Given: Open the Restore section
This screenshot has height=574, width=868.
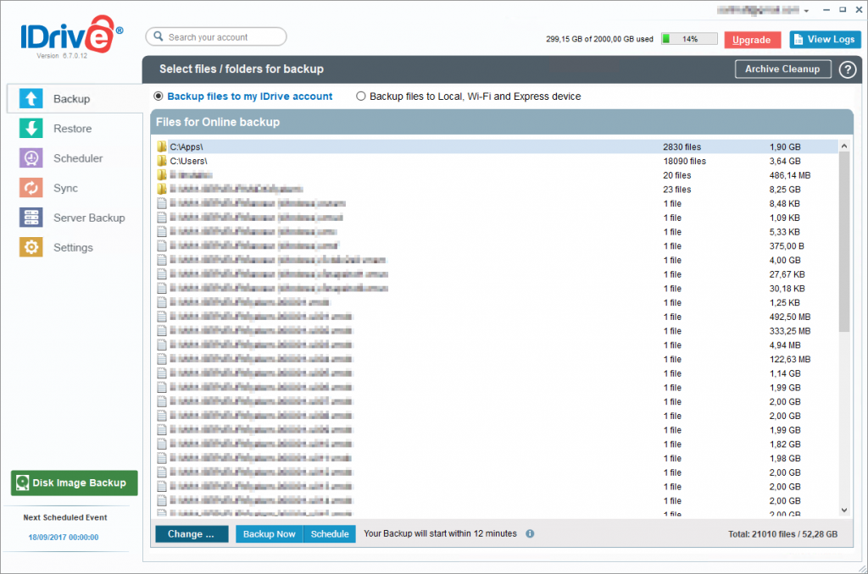Looking at the screenshot, I should (72, 129).
